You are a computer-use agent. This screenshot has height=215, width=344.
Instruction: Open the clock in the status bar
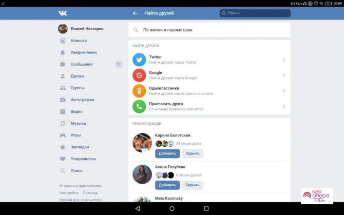point(338,4)
